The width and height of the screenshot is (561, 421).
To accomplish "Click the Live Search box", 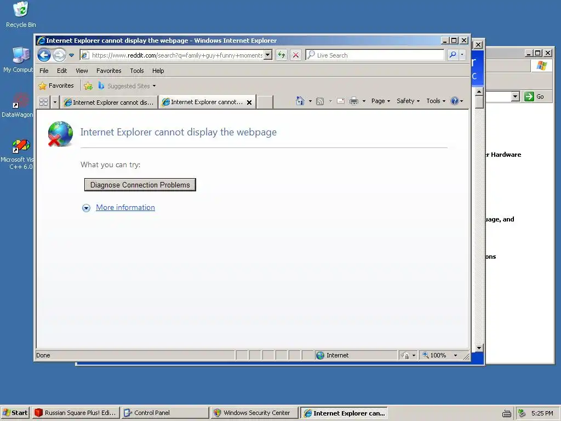I will tap(375, 55).
